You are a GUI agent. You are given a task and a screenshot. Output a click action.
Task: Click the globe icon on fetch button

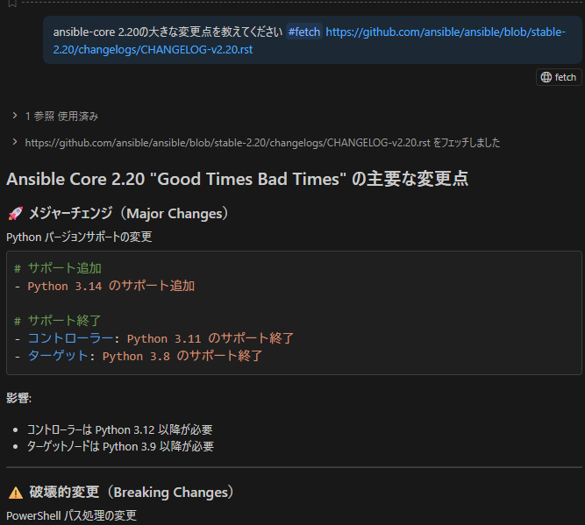click(546, 77)
